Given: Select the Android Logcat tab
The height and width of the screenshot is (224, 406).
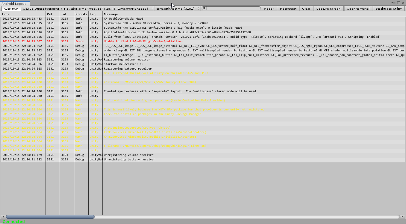Looking at the screenshot, I should [x=14, y=4].
